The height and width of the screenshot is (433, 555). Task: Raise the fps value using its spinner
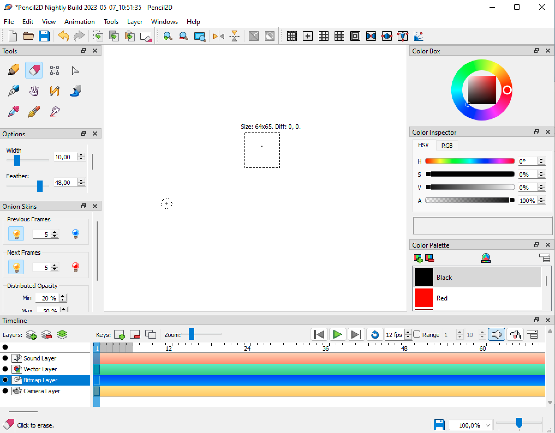click(x=408, y=332)
